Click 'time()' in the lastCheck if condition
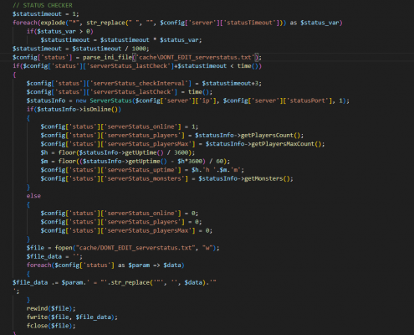The height and width of the screenshot is (335, 414). pyautogui.click(x=248, y=66)
